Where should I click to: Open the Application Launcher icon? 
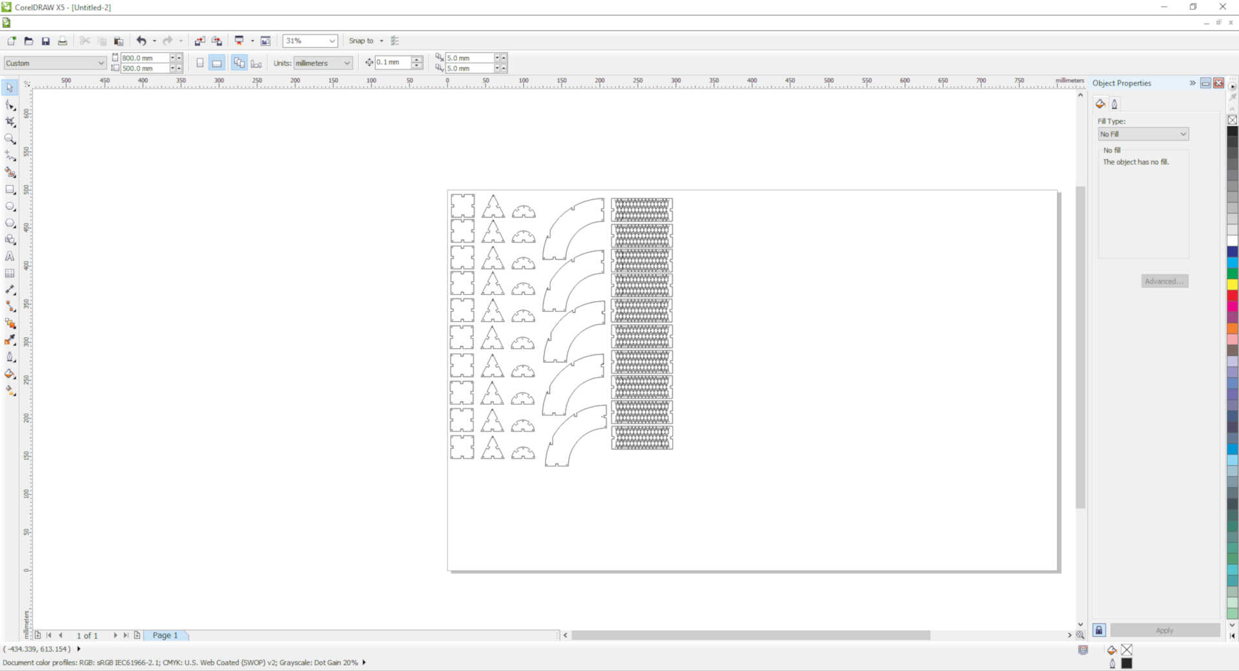coord(239,41)
